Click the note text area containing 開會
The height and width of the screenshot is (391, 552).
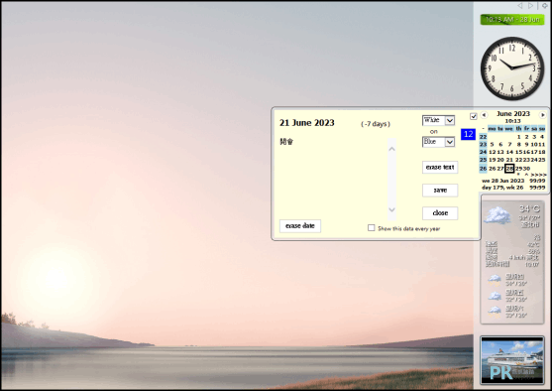click(333, 177)
